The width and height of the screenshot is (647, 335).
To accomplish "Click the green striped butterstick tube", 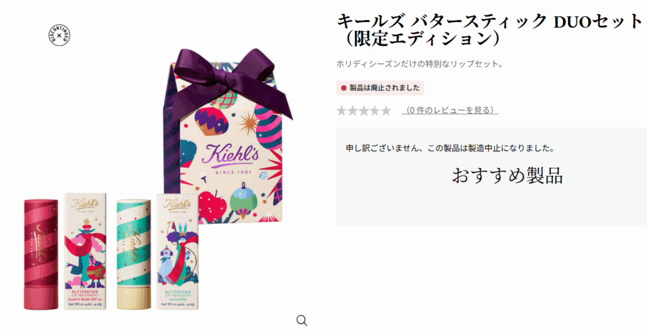I will (x=134, y=254).
